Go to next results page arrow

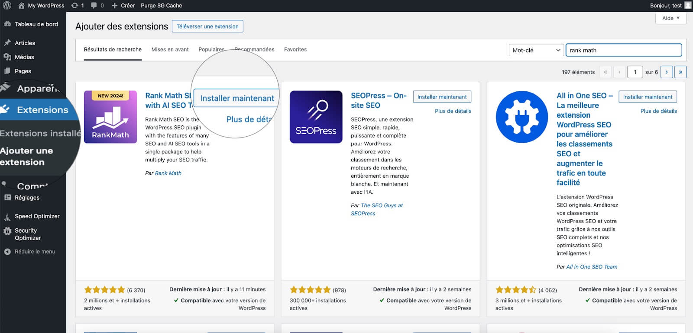coord(667,72)
